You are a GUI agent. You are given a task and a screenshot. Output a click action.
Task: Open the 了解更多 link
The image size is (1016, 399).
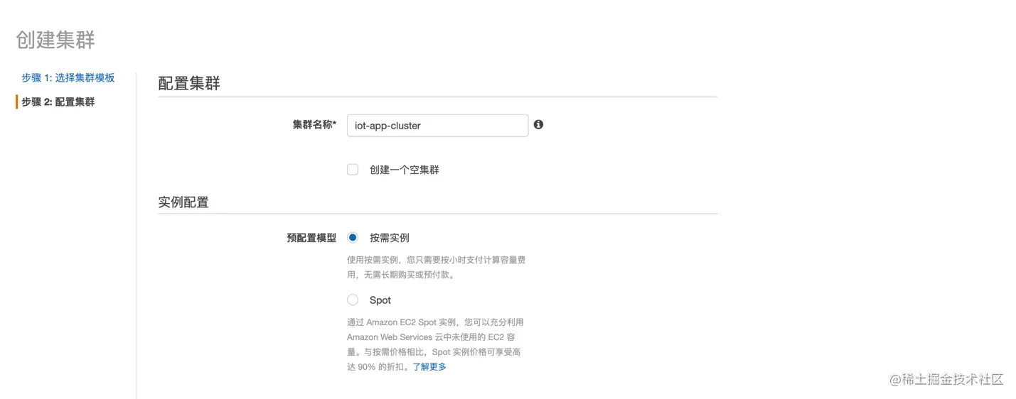point(429,367)
